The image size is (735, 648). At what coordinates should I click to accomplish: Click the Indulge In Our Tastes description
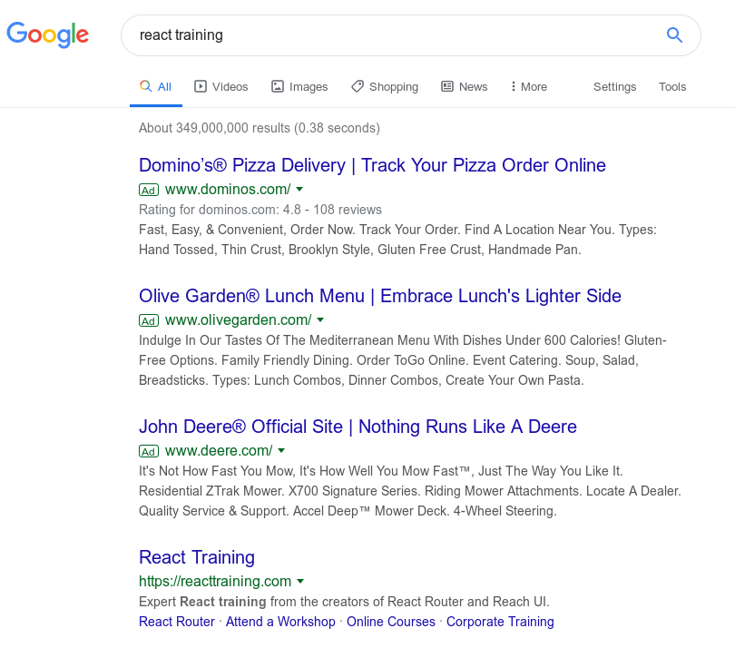pyautogui.click(x=403, y=360)
